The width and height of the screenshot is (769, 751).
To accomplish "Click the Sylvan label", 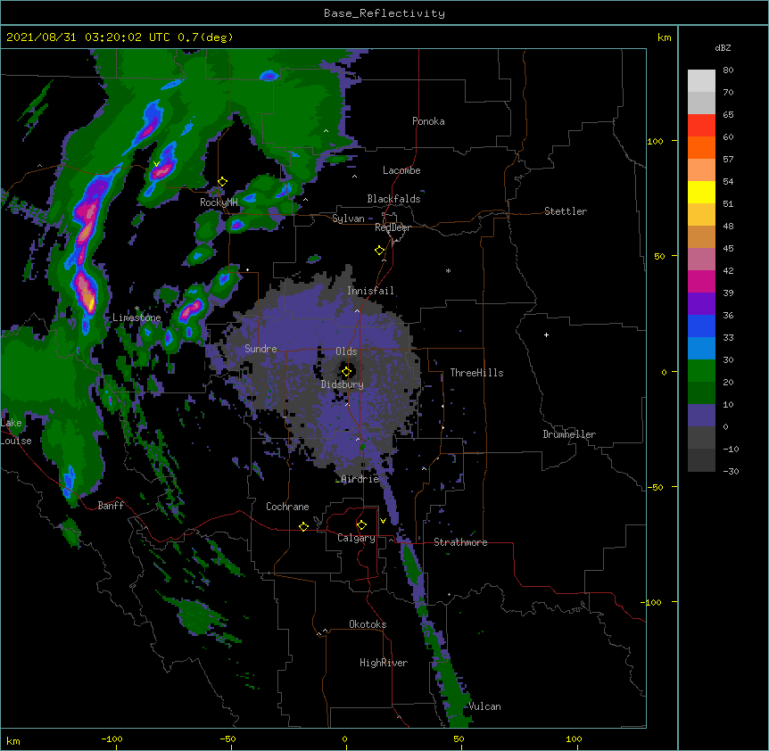I will click(x=348, y=219).
